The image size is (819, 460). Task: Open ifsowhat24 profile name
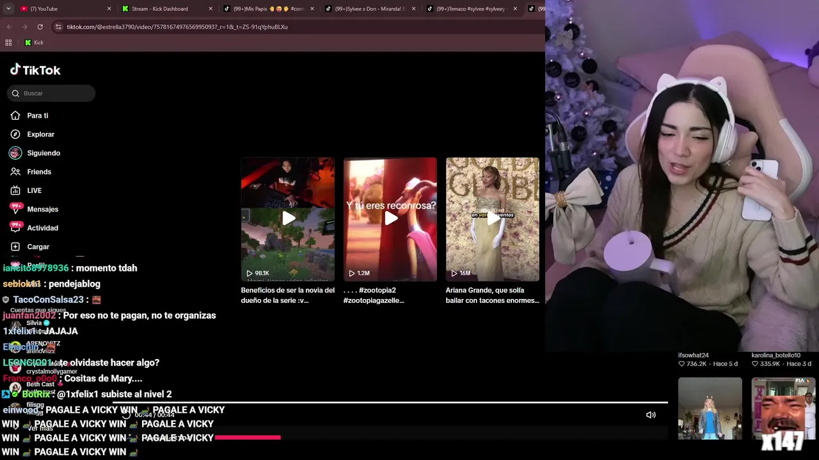click(x=694, y=355)
